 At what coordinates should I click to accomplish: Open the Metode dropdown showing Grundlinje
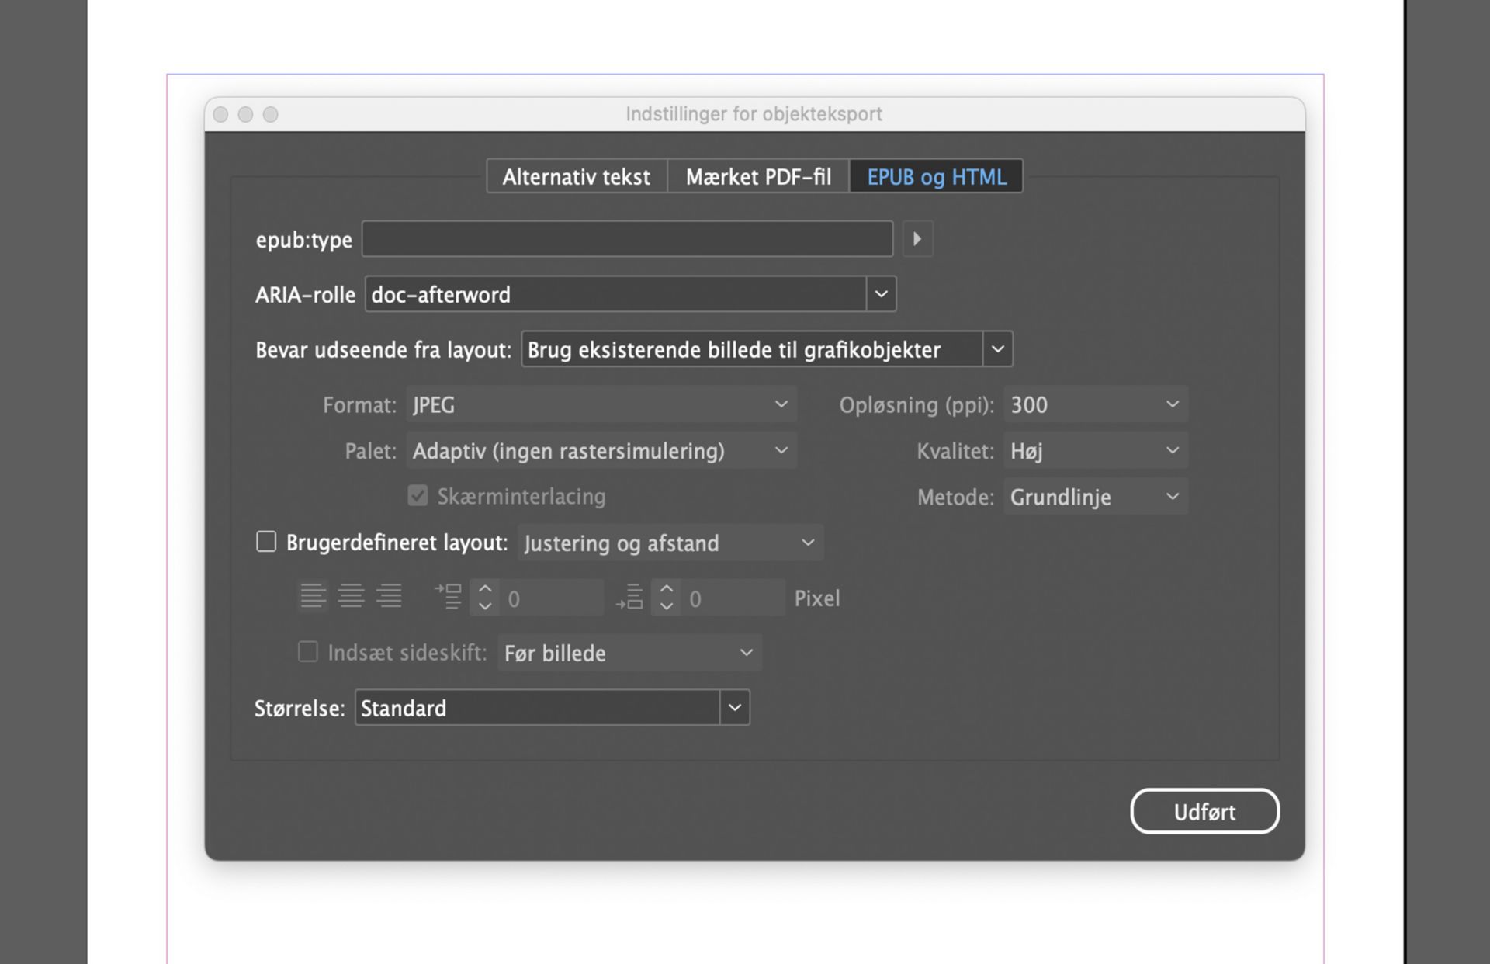coord(1172,497)
